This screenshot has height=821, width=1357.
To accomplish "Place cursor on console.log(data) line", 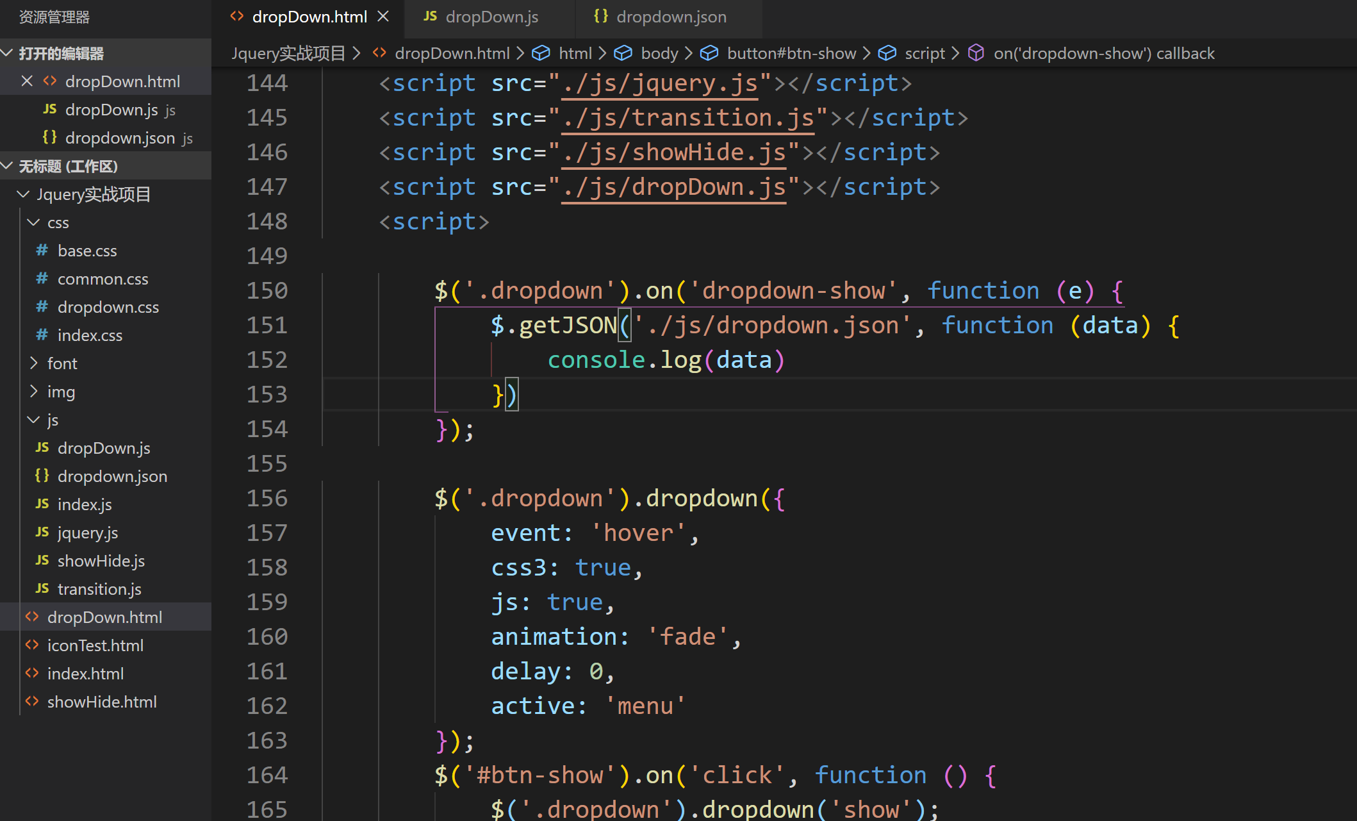I will (x=666, y=360).
